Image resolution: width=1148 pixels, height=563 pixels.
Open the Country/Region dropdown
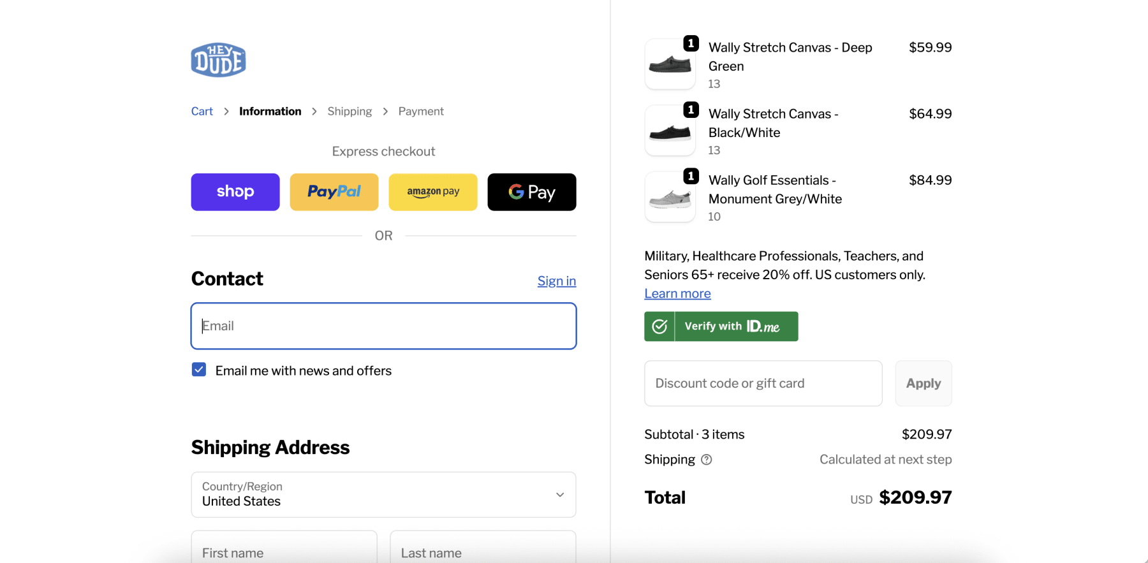[x=383, y=495]
